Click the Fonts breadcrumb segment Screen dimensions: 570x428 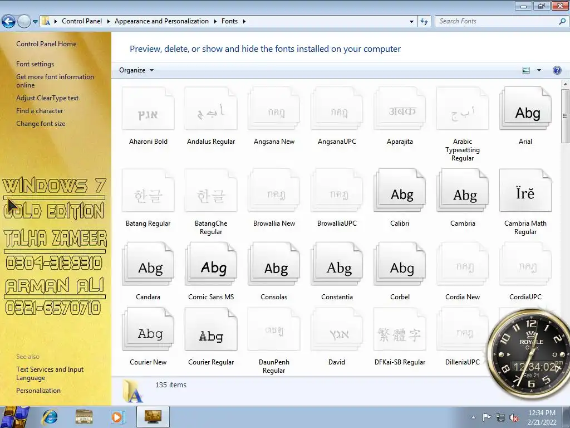click(x=229, y=21)
